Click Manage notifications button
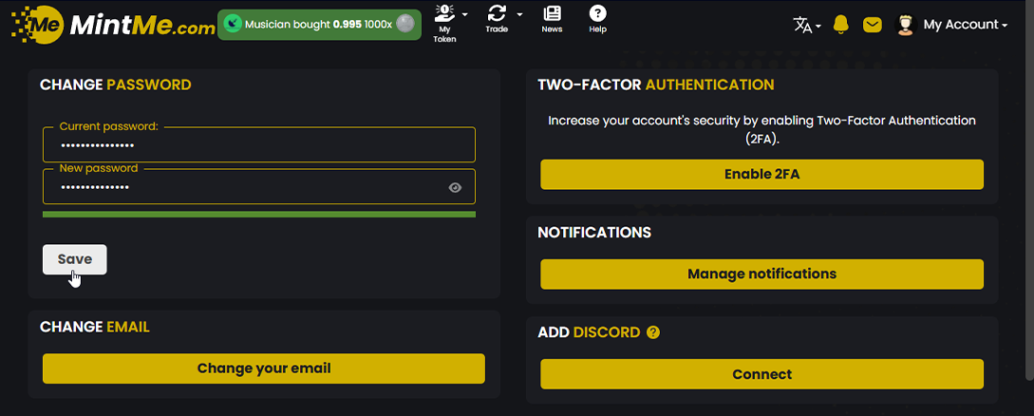 click(761, 274)
